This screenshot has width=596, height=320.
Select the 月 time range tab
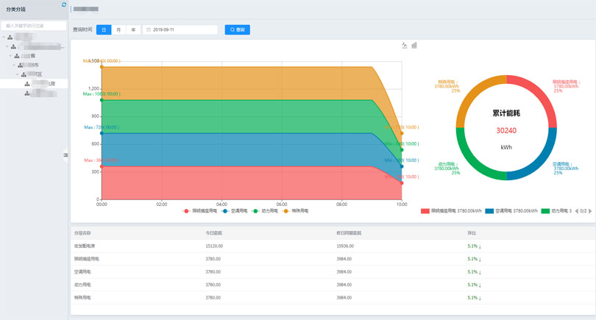pos(118,30)
